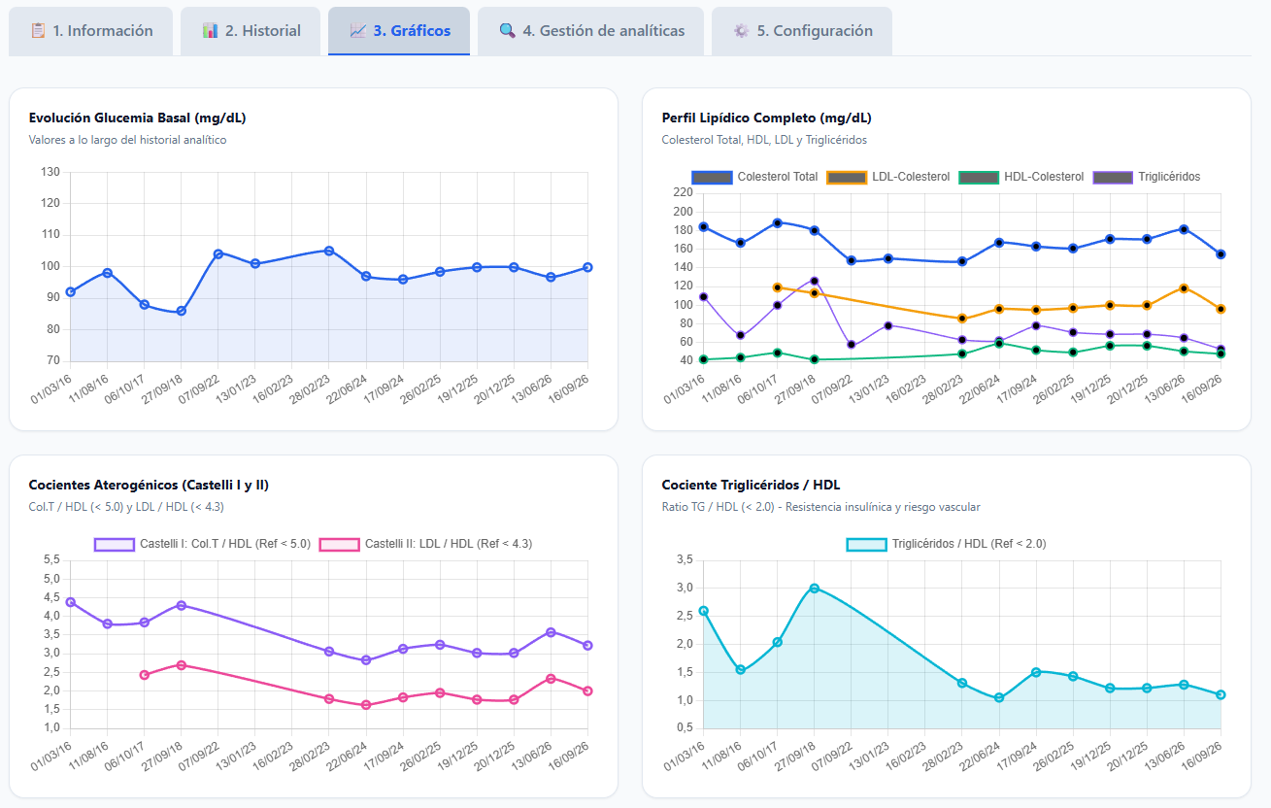Click Triglicéridos / HDL point at 11/08/16
The width and height of the screenshot is (1271, 808).
pos(740,669)
